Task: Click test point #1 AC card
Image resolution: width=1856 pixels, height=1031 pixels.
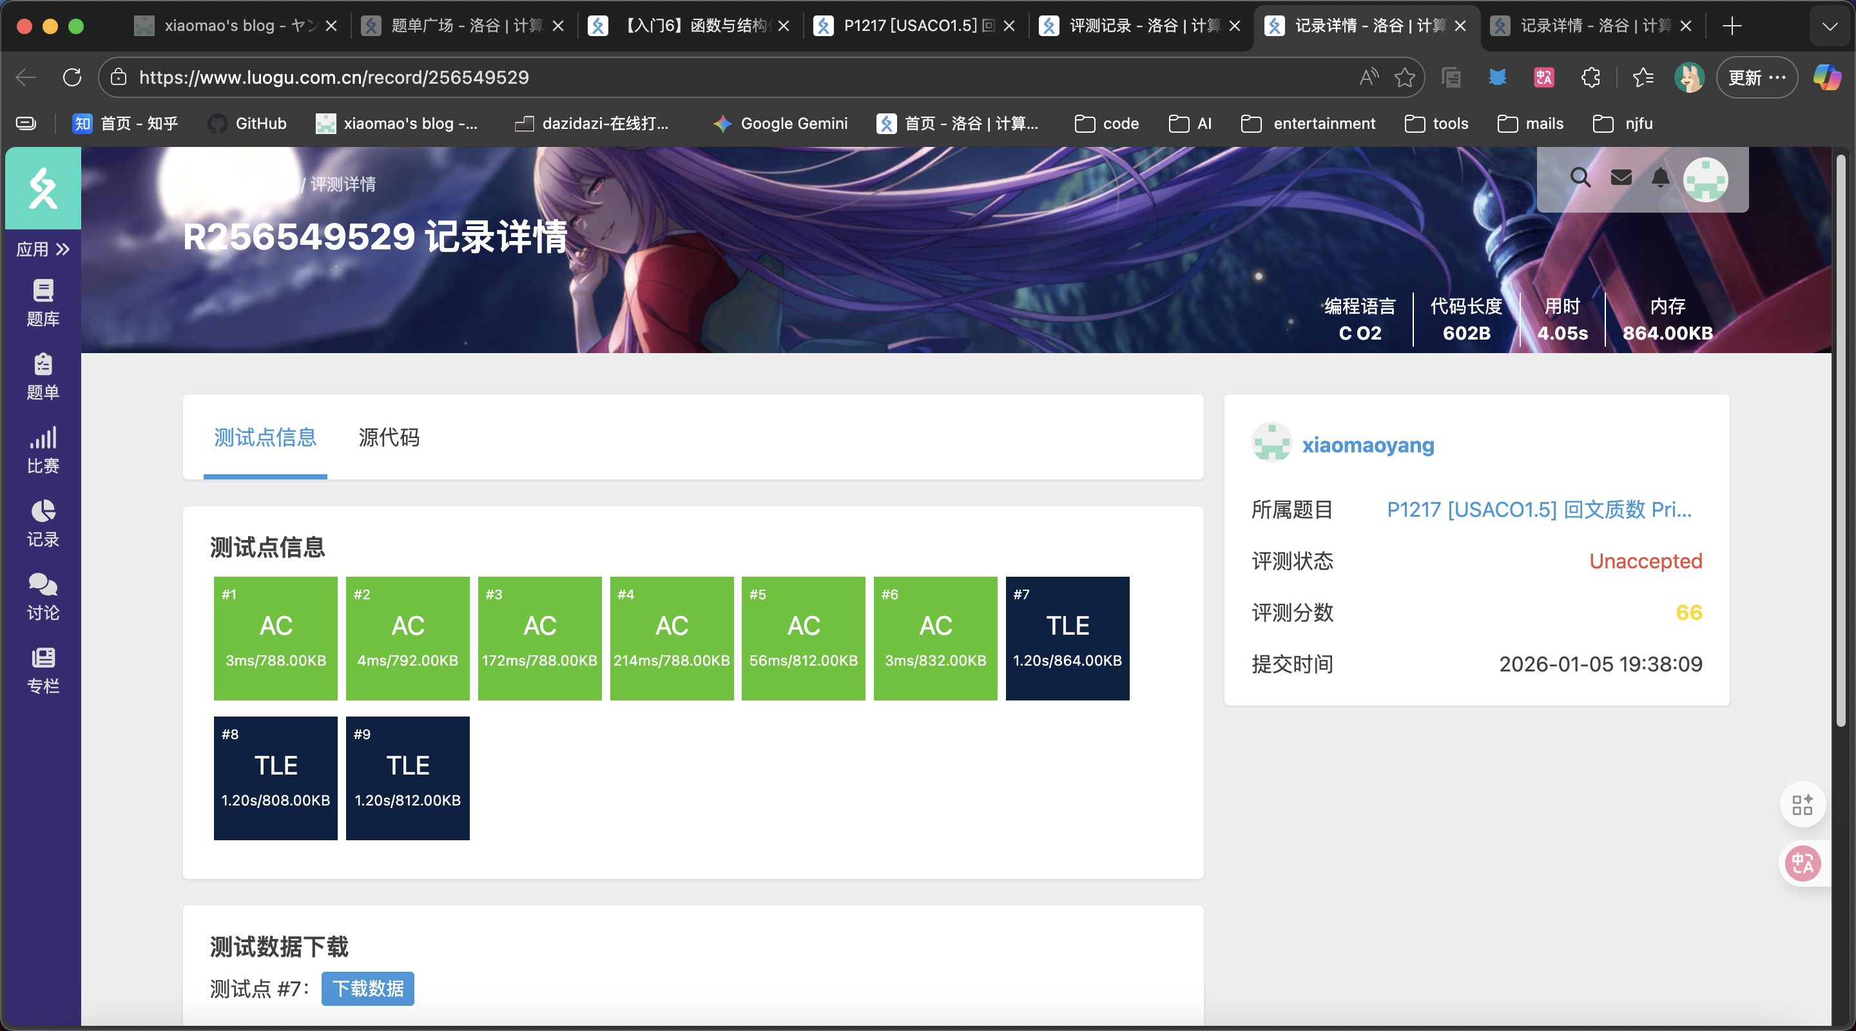Action: tap(275, 639)
